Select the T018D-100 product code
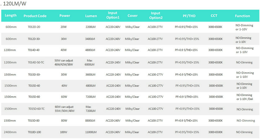 pyautogui.click(x=34, y=132)
